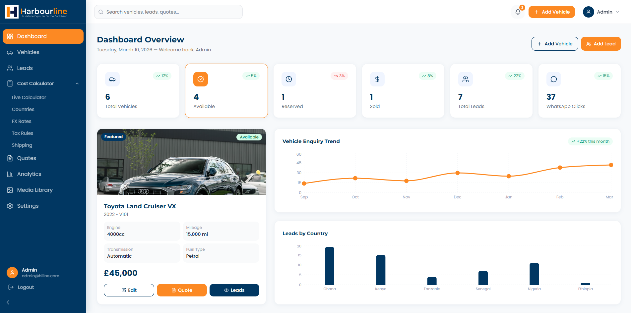Click the Available checkmark icon
Viewport: 631px width, 313px height.
coord(201,79)
